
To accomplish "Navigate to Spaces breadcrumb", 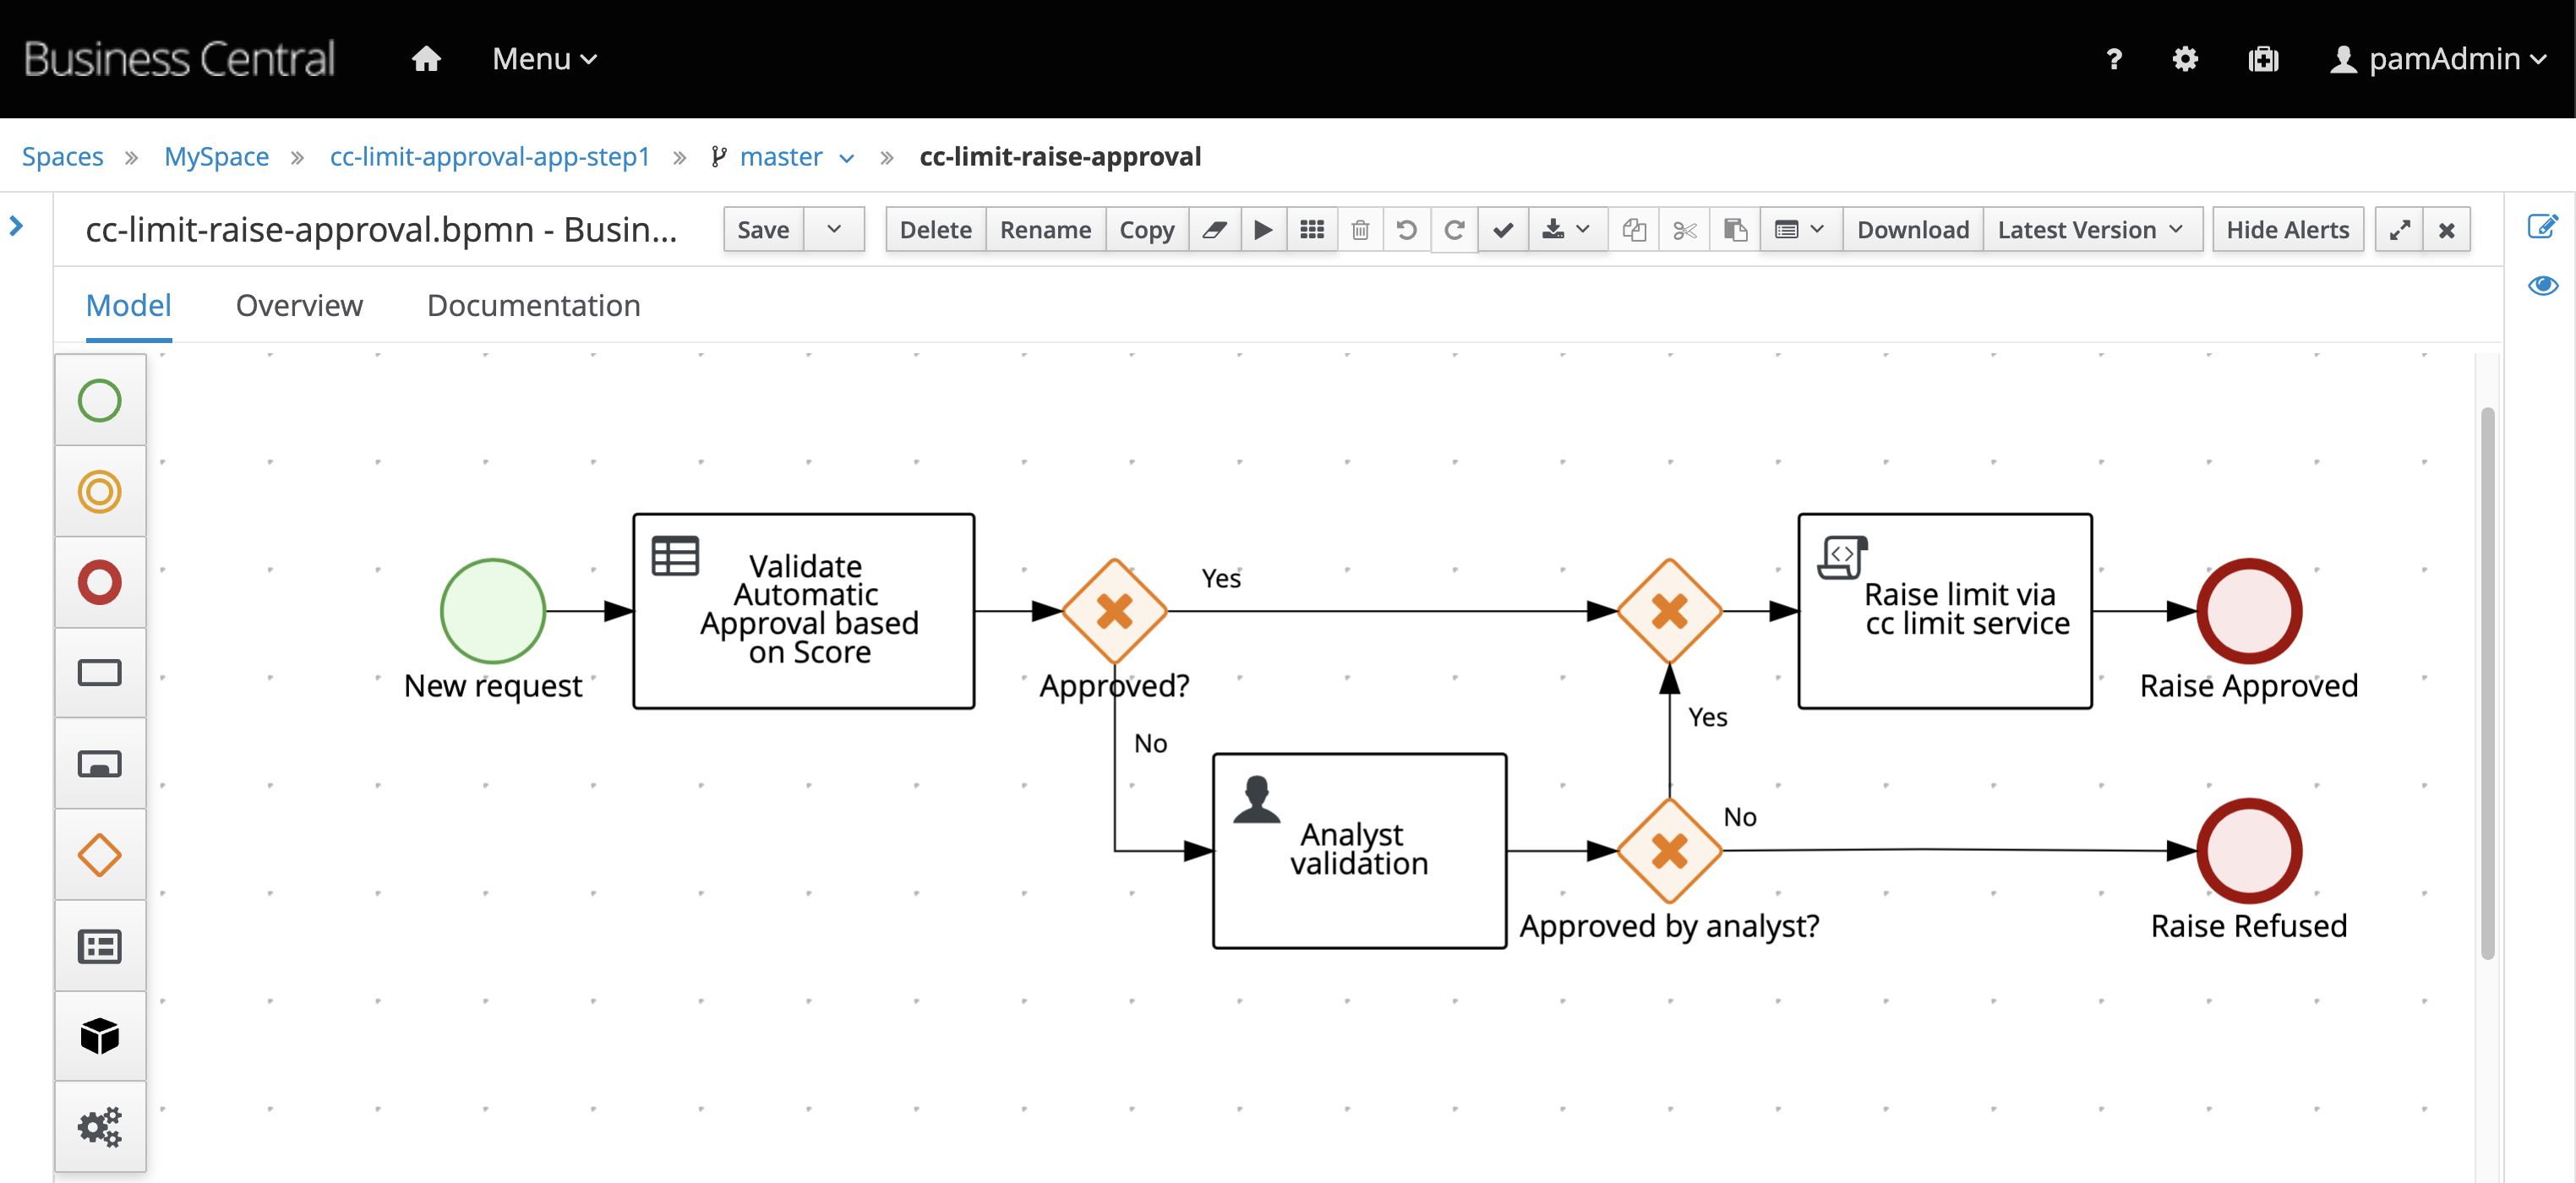I will click(x=63, y=156).
